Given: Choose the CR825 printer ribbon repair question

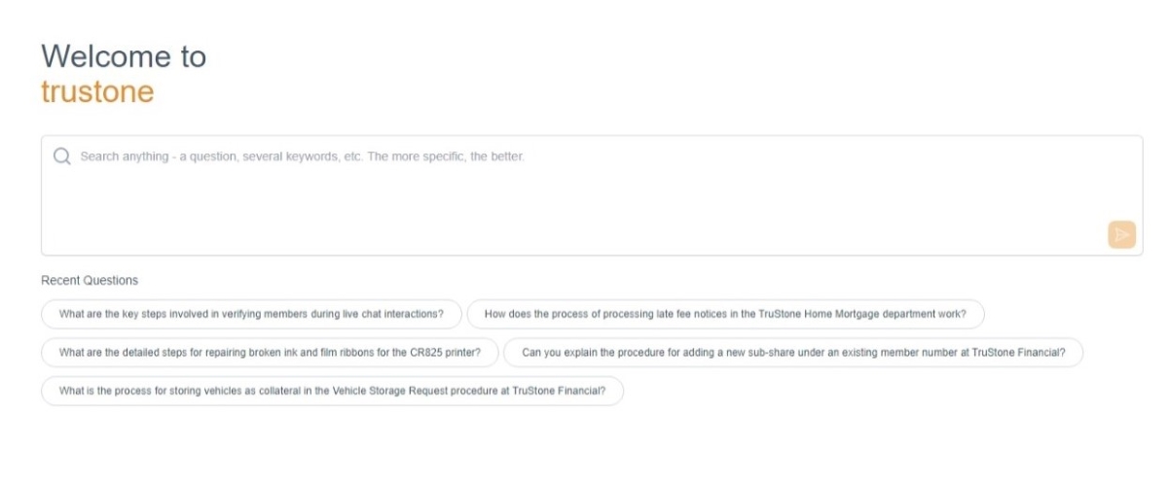Looking at the screenshot, I should coord(270,353).
